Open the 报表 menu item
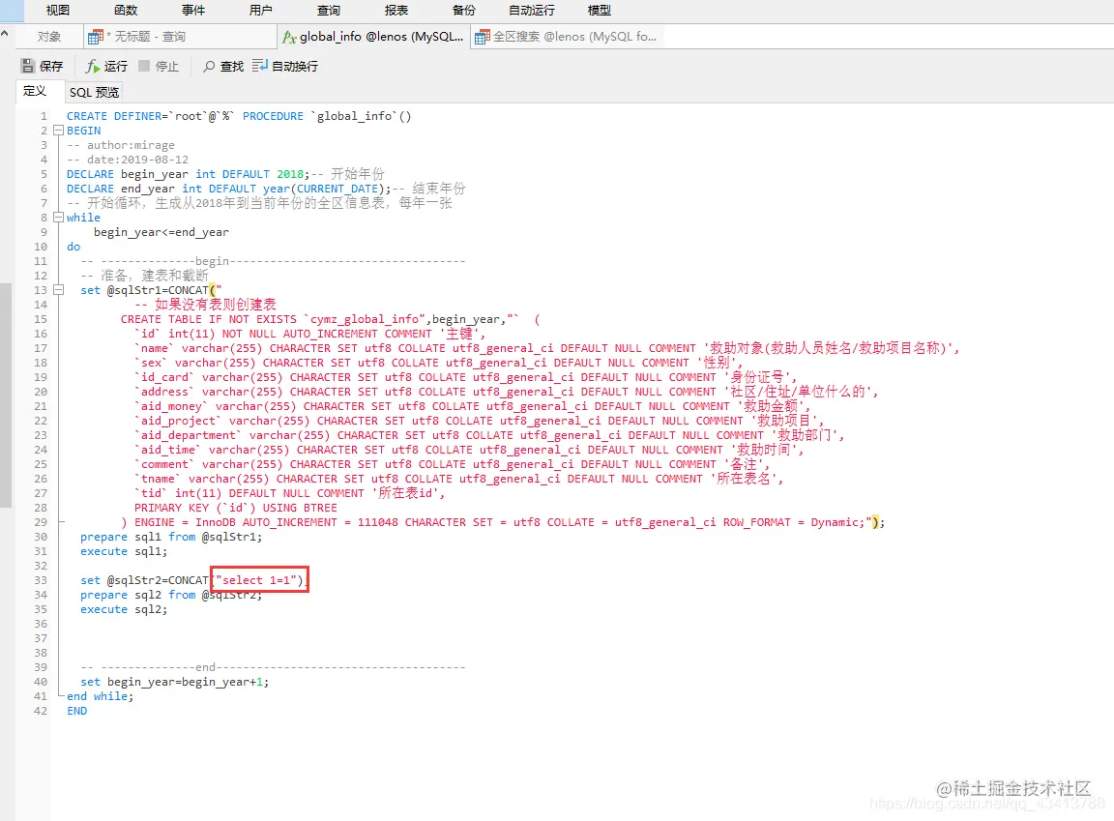 396,10
